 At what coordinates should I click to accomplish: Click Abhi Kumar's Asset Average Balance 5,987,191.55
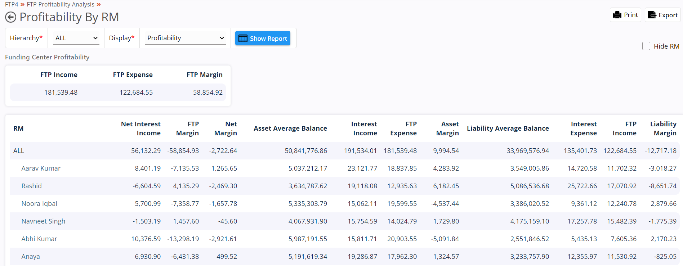(308, 239)
